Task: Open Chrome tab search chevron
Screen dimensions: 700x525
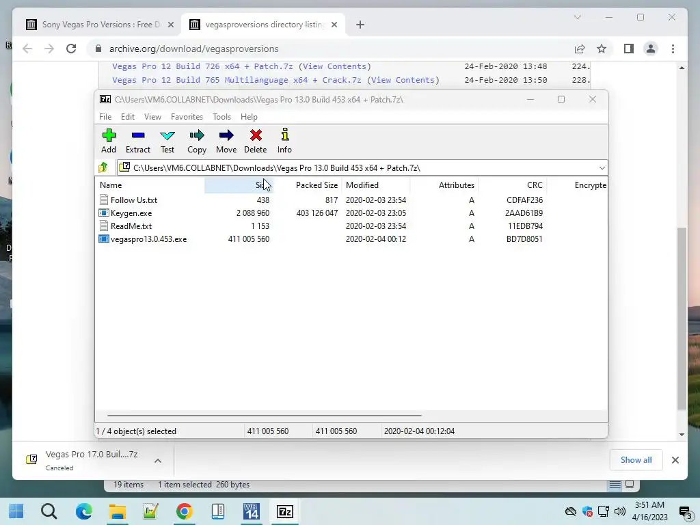Action: pyautogui.click(x=577, y=17)
